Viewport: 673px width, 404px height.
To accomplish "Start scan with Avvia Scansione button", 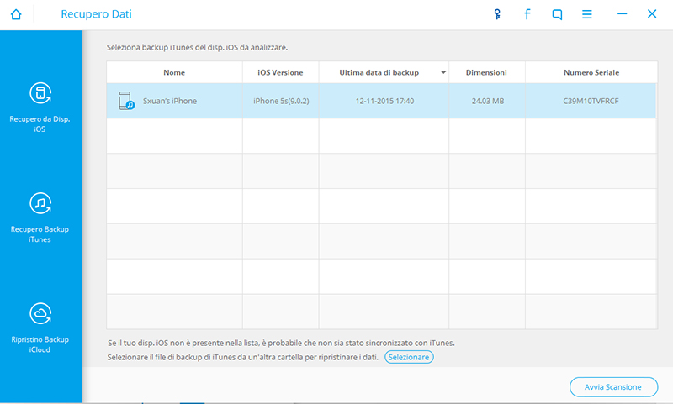I will [613, 387].
